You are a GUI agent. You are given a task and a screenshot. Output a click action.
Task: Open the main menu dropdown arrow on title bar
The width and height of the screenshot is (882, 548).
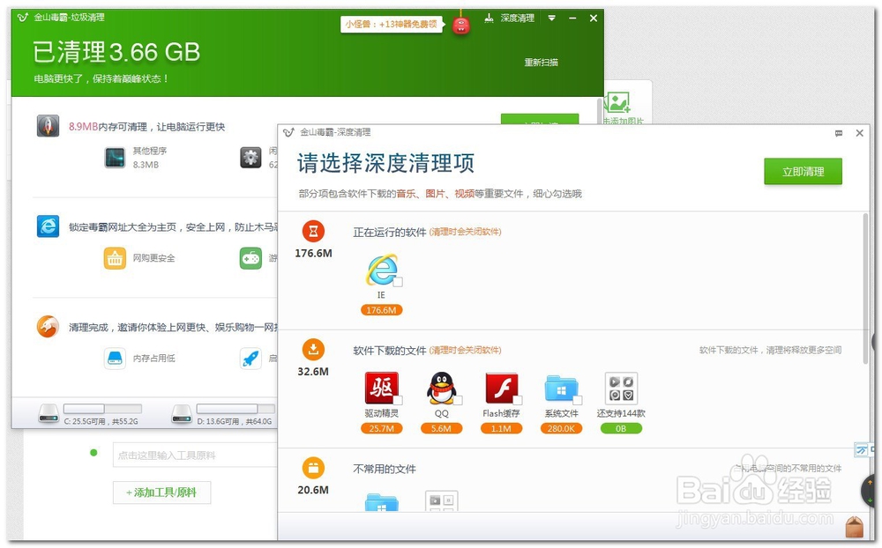[550, 18]
